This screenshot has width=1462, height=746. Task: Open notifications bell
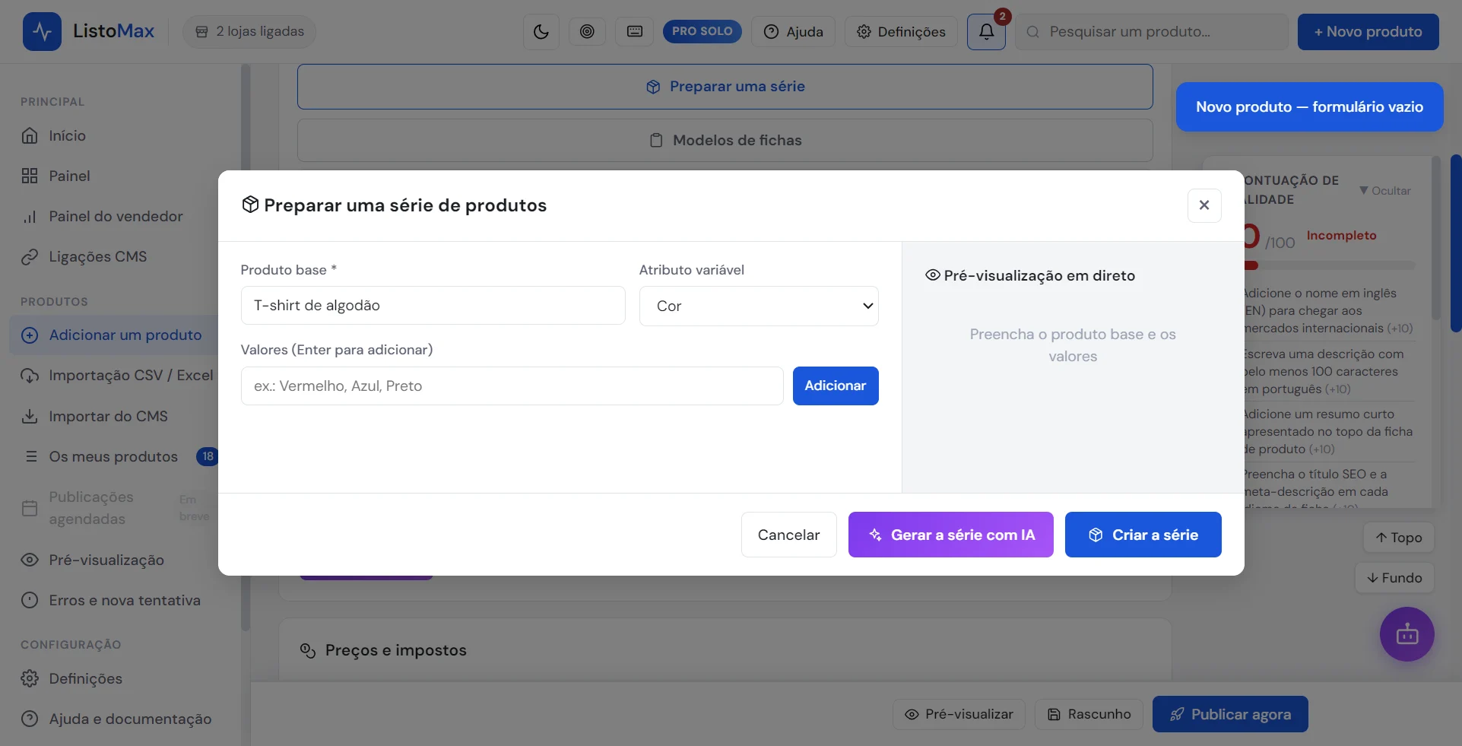pyautogui.click(x=986, y=32)
